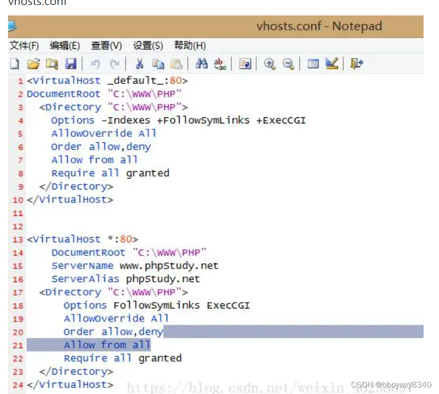Viewport: 439px width, 394px height.
Task: Place cursor on the ServerName www.phpStudy.net line
Action: pos(134,265)
